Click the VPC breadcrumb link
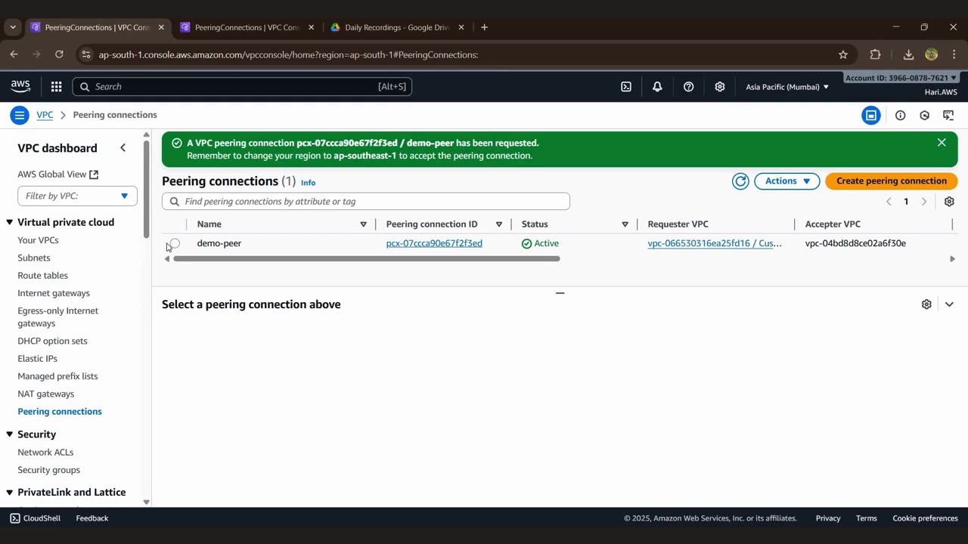This screenshot has height=544, width=968. [45, 115]
